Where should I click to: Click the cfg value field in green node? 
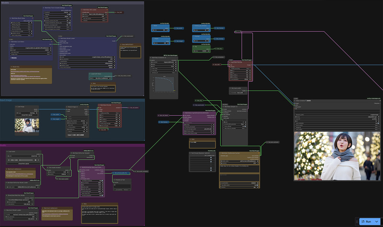pyautogui.click(x=201, y=51)
